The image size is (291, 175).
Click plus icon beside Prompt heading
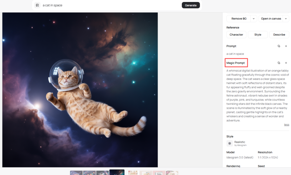point(286,46)
